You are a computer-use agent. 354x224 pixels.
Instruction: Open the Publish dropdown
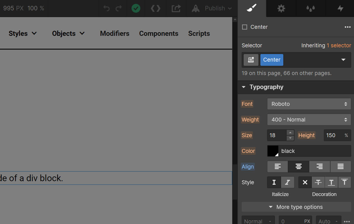pyautogui.click(x=218, y=8)
